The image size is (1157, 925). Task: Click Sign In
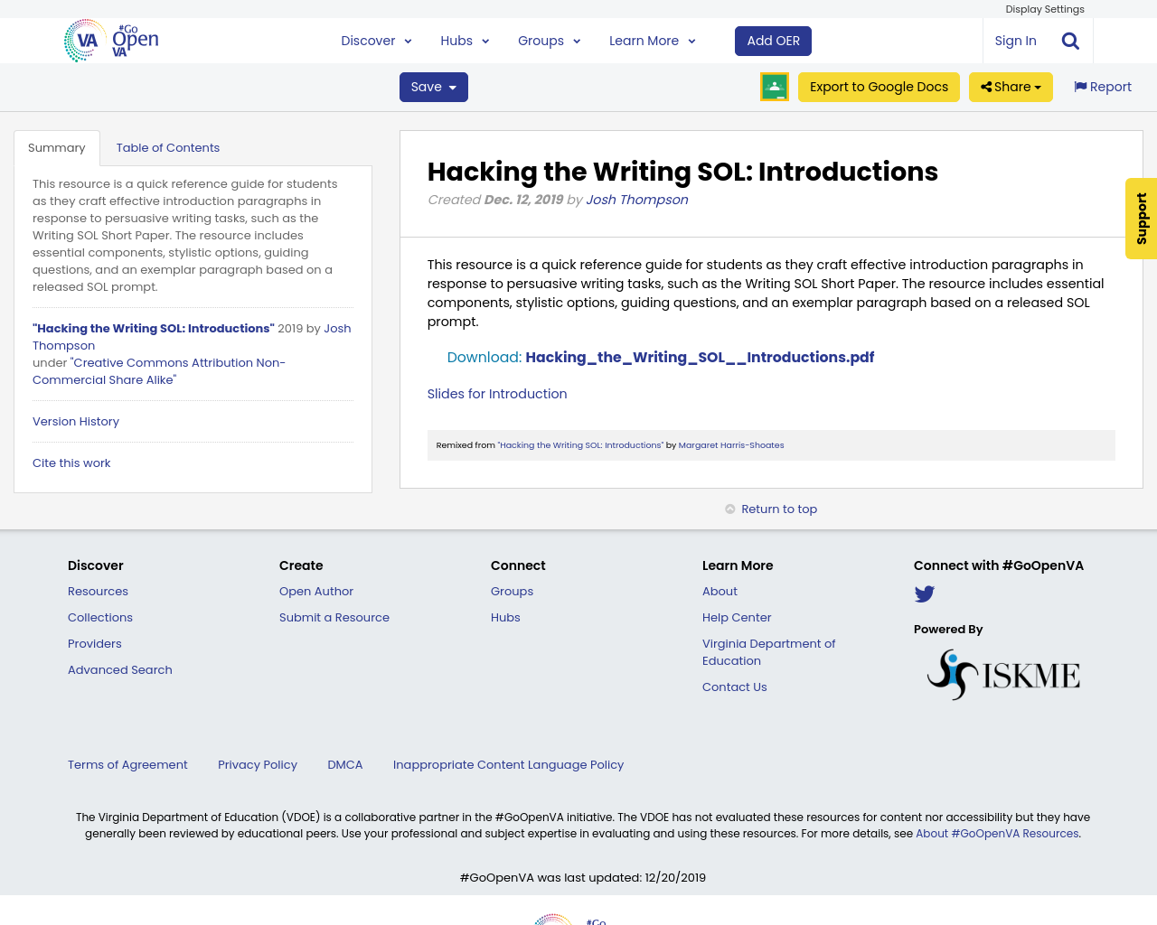pyautogui.click(x=1015, y=40)
